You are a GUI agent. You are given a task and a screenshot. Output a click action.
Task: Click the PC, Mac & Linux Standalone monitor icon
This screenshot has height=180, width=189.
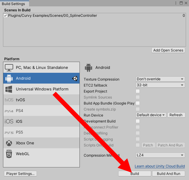click(9, 68)
